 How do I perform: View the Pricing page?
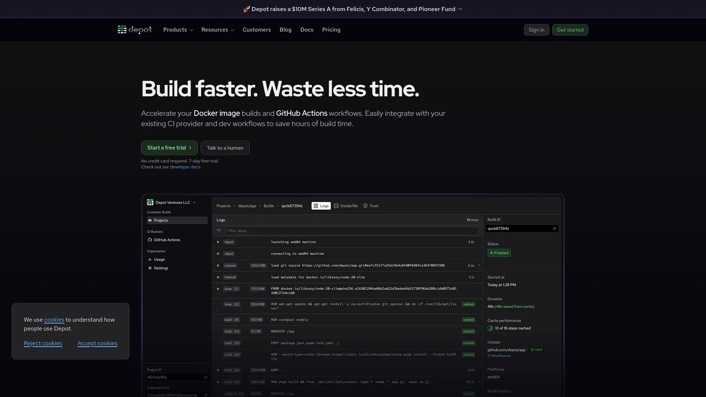331,30
